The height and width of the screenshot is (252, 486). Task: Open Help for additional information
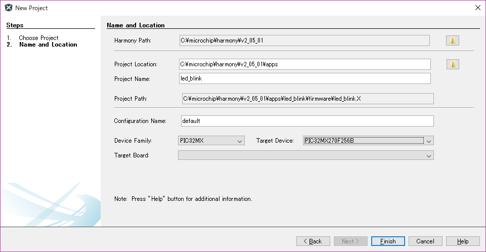coord(463,241)
